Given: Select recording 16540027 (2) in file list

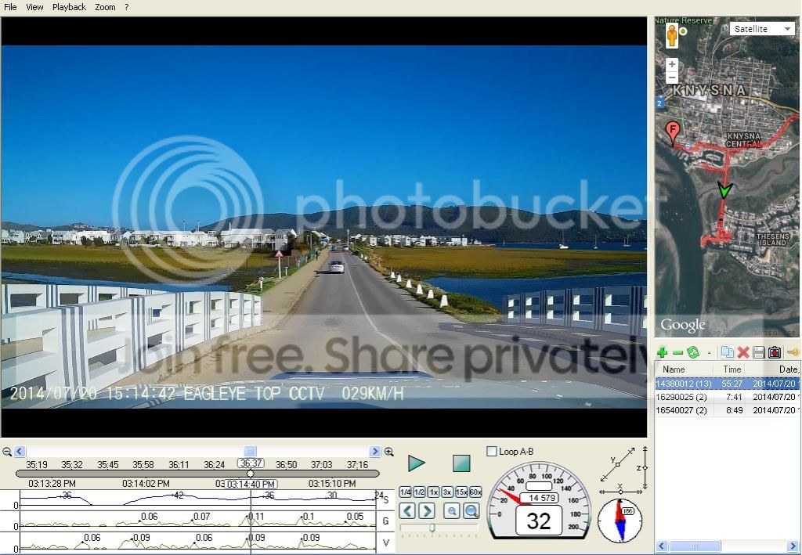Looking at the screenshot, I should click(728, 410).
